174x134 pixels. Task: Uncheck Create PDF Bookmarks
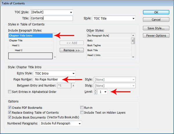pyautogui.click(x=10, y=108)
